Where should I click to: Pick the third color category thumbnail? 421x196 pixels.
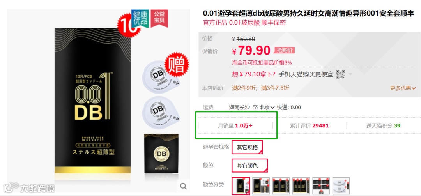click(x=281, y=185)
